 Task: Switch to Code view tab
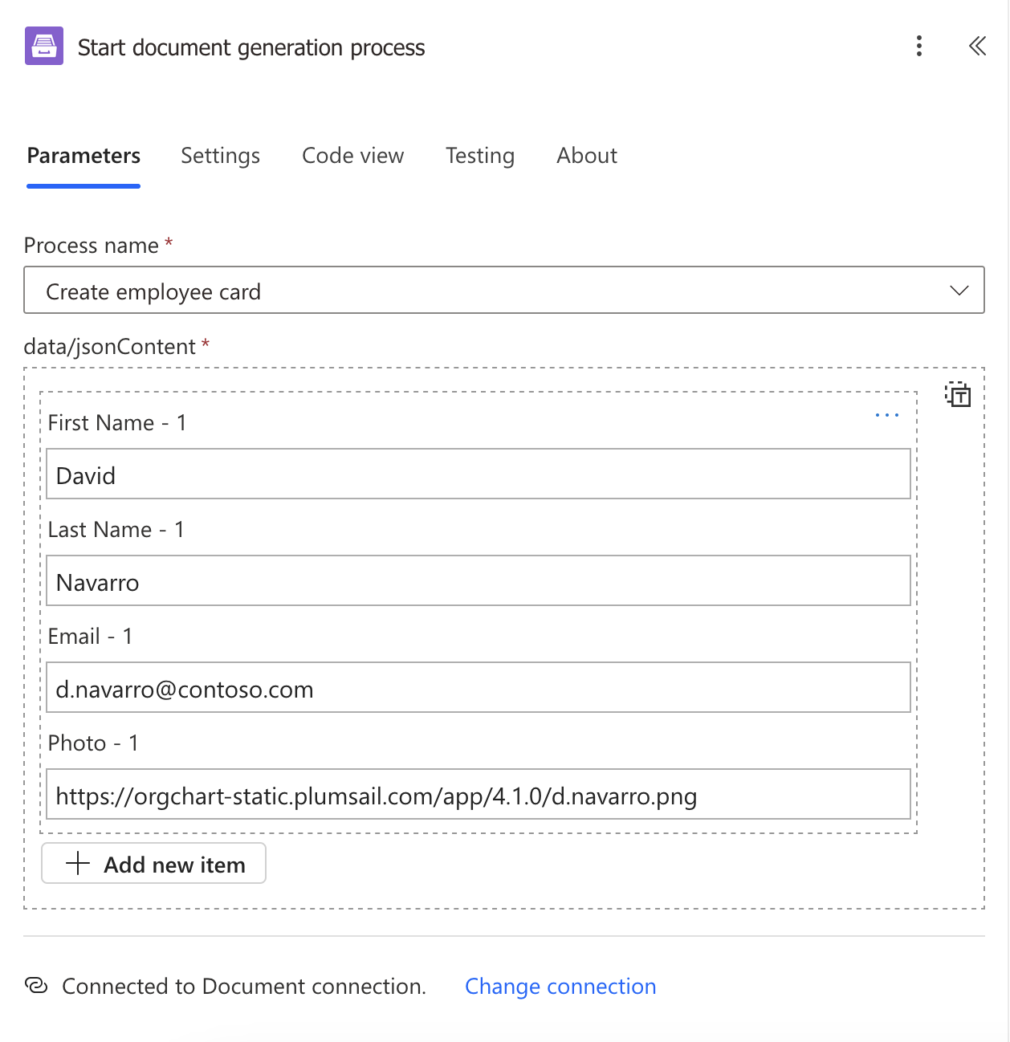click(352, 156)
